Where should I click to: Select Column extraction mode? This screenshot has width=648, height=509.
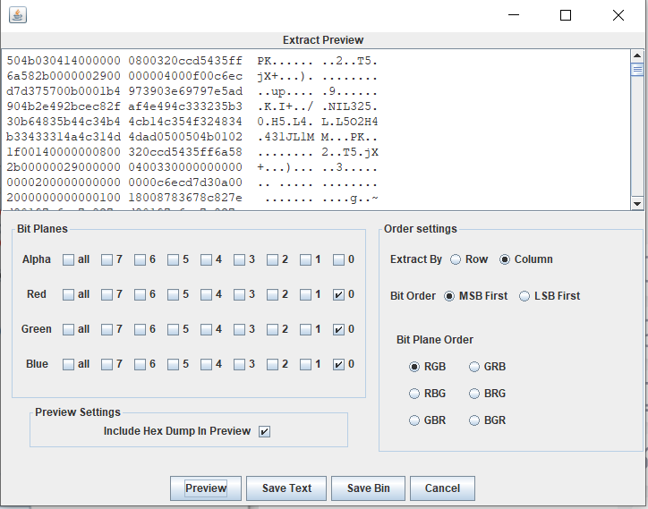(505, 259)
